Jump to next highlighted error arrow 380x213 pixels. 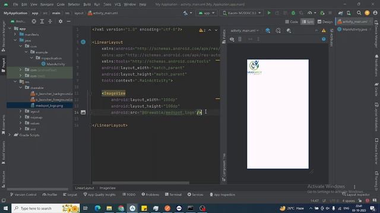(216, 30)
